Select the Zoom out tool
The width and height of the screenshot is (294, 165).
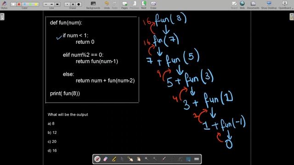155,159
